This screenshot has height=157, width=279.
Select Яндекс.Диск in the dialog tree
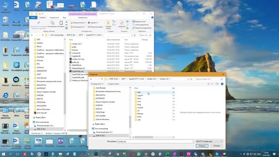[100, 124]
